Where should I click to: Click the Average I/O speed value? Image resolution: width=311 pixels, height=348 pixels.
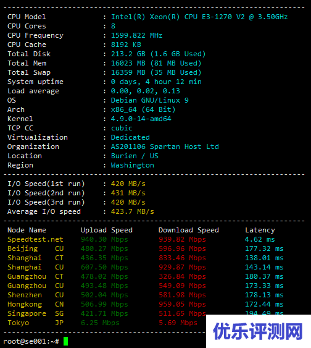coord(132,212)
